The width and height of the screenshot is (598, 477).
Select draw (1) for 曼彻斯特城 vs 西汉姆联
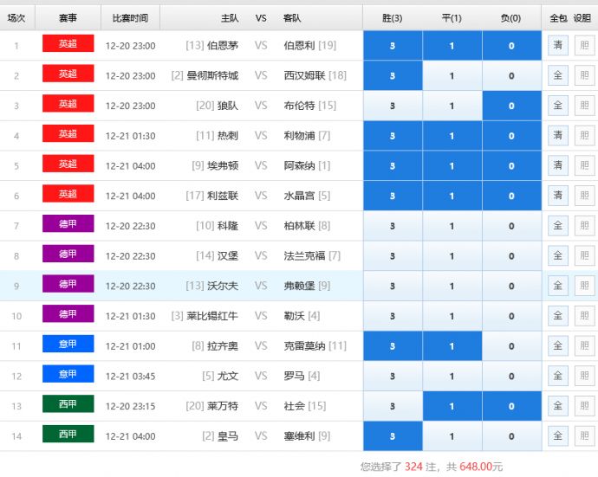452,75
